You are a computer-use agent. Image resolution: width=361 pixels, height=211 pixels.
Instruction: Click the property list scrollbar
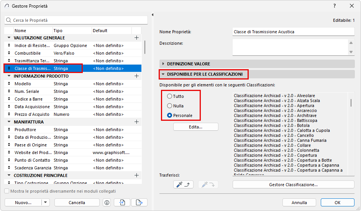(x=144, y=47)
